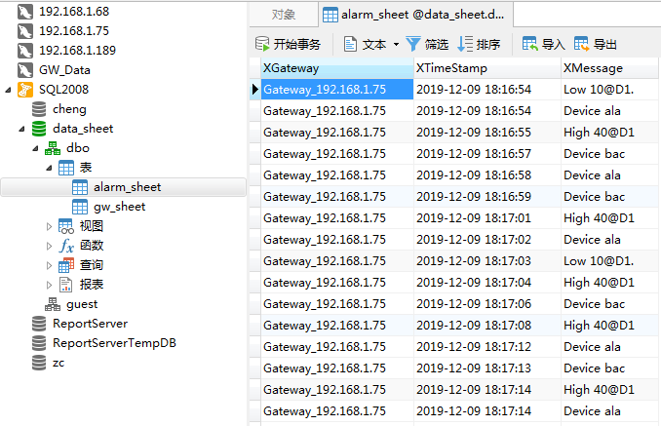Click the 视图 views icon
This screenshot has width=661, height=426.
click(66, 226)
